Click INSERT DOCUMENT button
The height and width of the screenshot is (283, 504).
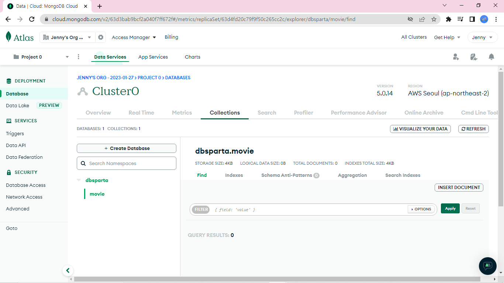pyautogui.click(x=459, y=188)
